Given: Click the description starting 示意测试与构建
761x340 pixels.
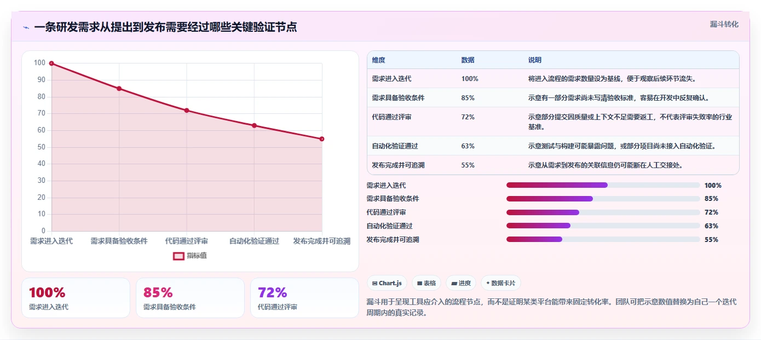Looking at the screenshot, I should coord(622,146).
